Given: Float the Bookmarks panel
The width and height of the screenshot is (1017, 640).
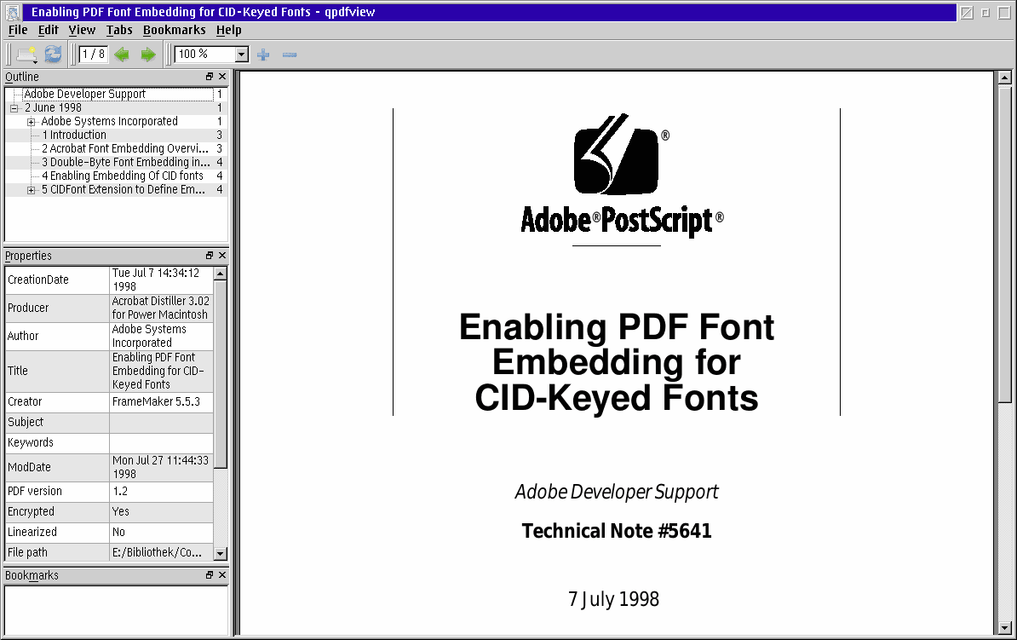Looking at the screenshot, I should [210, 575].
